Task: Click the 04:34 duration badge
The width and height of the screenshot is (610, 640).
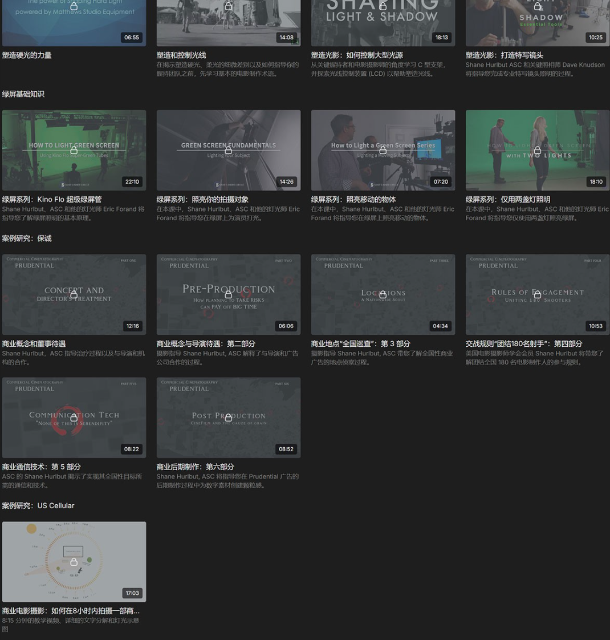Action: point(440,326)
